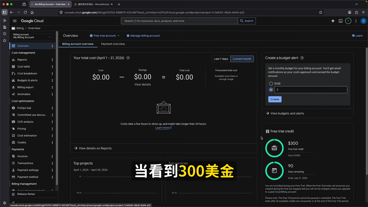Click help icon beside Your total cost

(128, 58)
